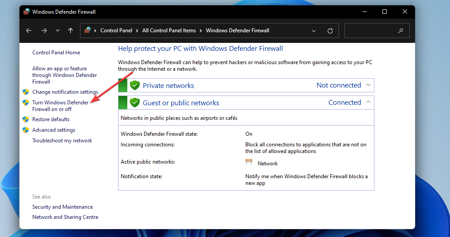
Task: Open Change notification settings
Action: [x=65, y=92]
